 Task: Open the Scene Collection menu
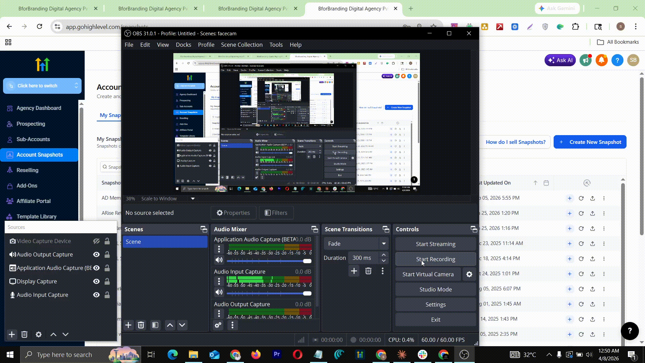[x=242, y=45]
